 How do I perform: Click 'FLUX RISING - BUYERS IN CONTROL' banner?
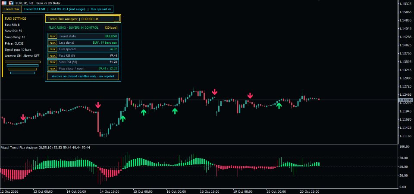click(x=73, y=27)
